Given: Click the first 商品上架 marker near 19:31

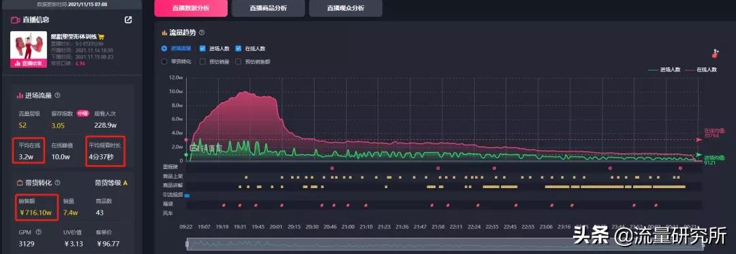Looking at the screenshot, I should click(245, 177).
